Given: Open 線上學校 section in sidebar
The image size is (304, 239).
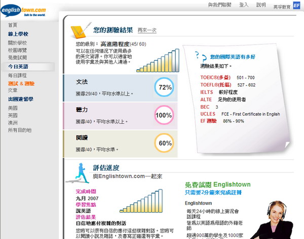Looking at the screenshot, I should pos(18,34).
